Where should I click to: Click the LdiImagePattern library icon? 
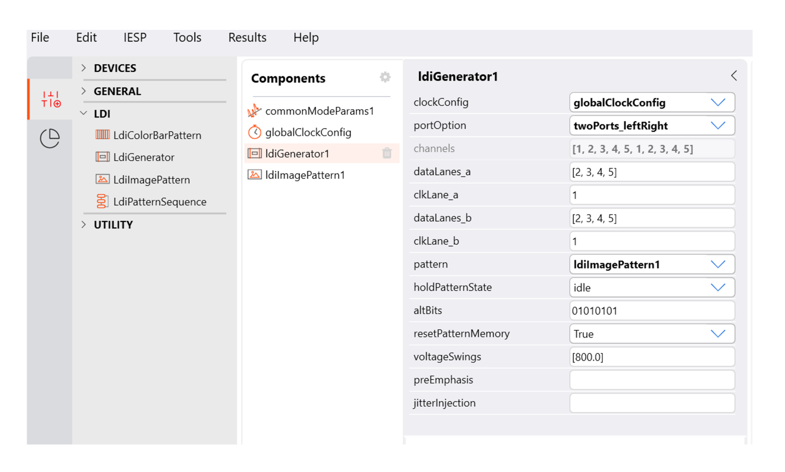click(102, 179)
